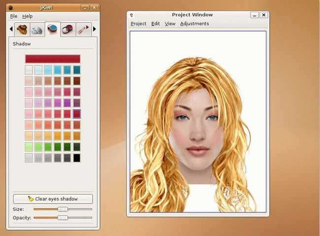
Task: Click the model's face preview image
Action: pos(198,121)
